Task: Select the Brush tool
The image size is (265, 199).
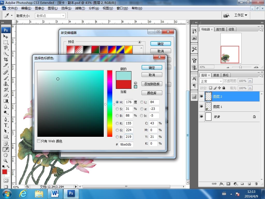Action: (6, 78)
